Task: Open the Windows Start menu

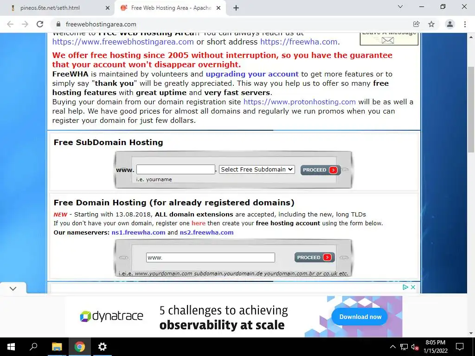Action: [11, 347]
